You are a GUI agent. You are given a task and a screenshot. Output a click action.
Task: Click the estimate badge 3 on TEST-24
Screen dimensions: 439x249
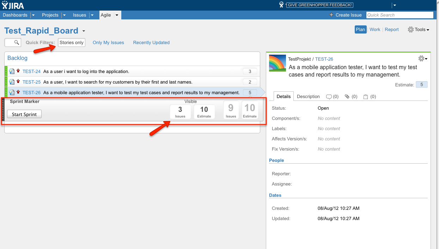click(x=250, y=71)
